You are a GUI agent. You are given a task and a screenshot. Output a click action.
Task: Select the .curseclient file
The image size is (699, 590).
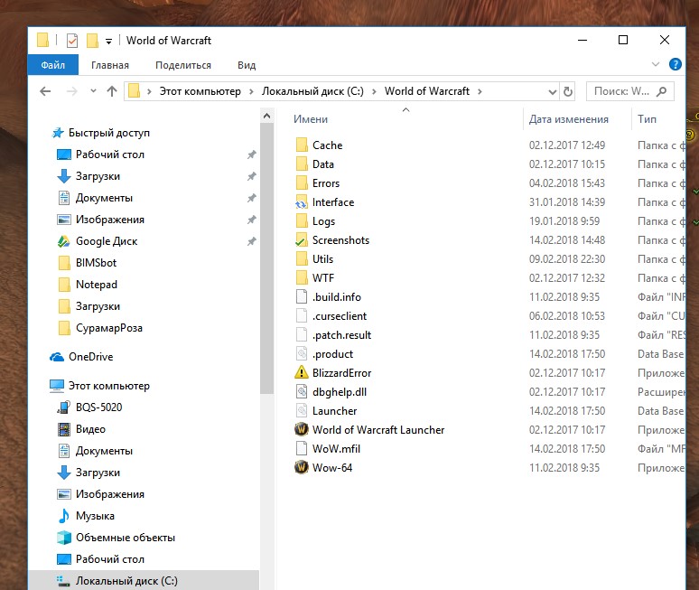click(x=340, y=315)
